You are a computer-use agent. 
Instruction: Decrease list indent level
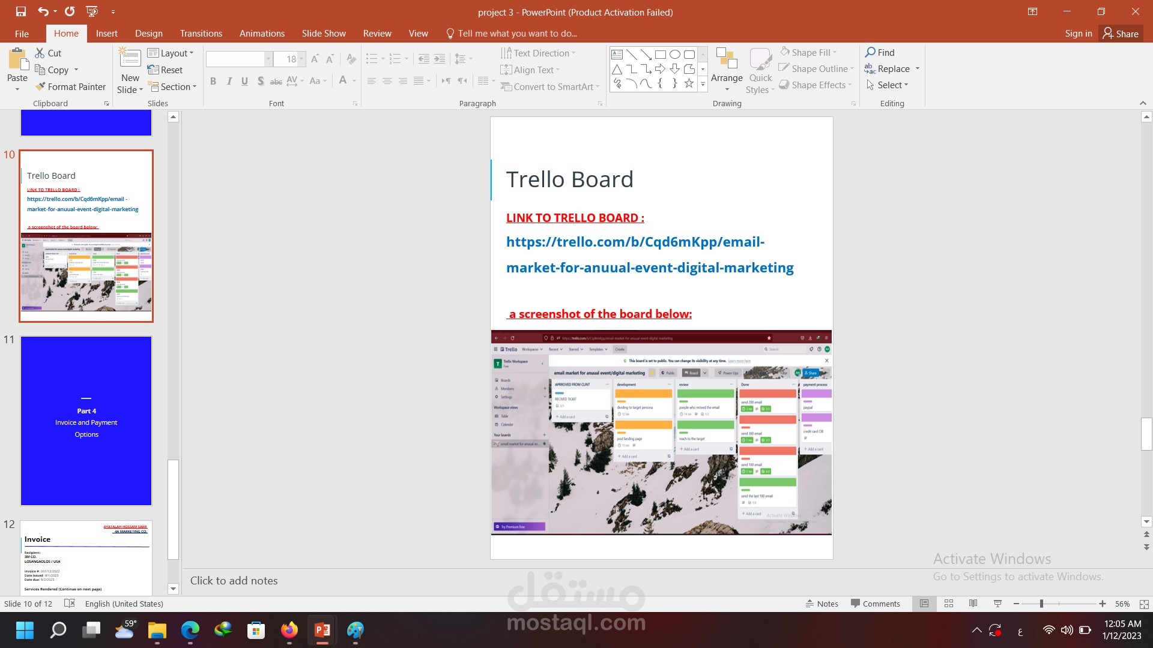424,59
